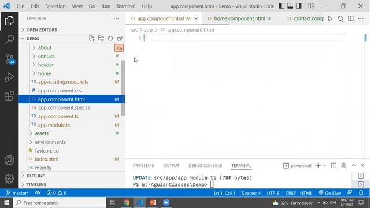This screenshot has width=370, height=208.
Task: Toggle the bottom panel layout icon
Action: [x=290, y=6]
